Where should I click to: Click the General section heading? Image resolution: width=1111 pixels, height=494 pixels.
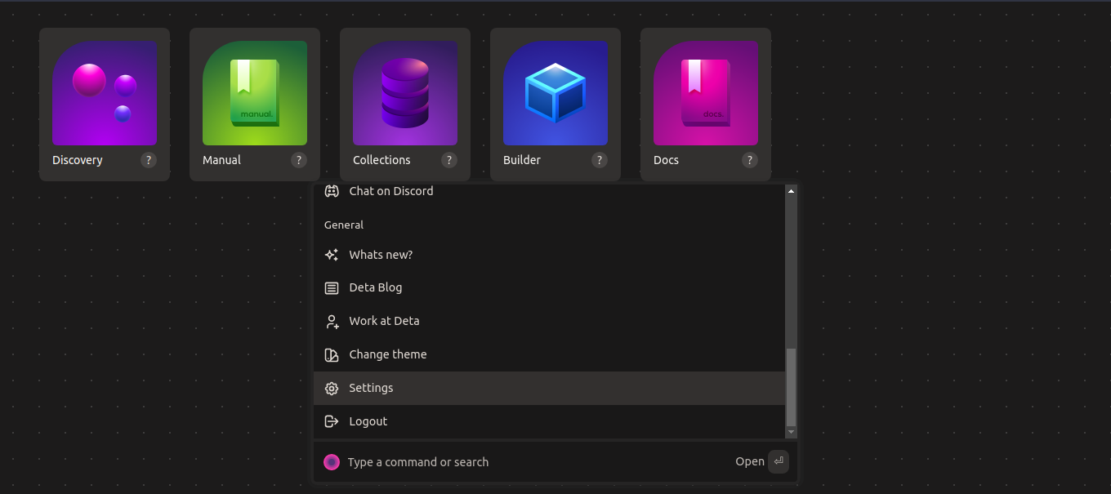pyautogui.click(x=344, y=225)
